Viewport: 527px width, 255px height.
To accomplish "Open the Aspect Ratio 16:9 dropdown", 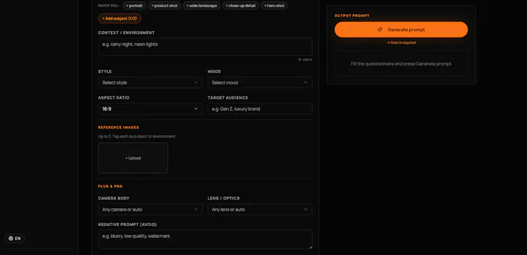I will click(x=150, y=109).
